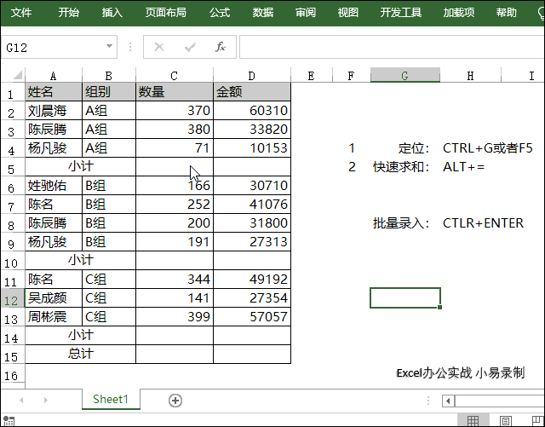Open the 插入 ribbon tab
Image resolution: width=545 pixels, height=427 pixels.
point(112,13)
